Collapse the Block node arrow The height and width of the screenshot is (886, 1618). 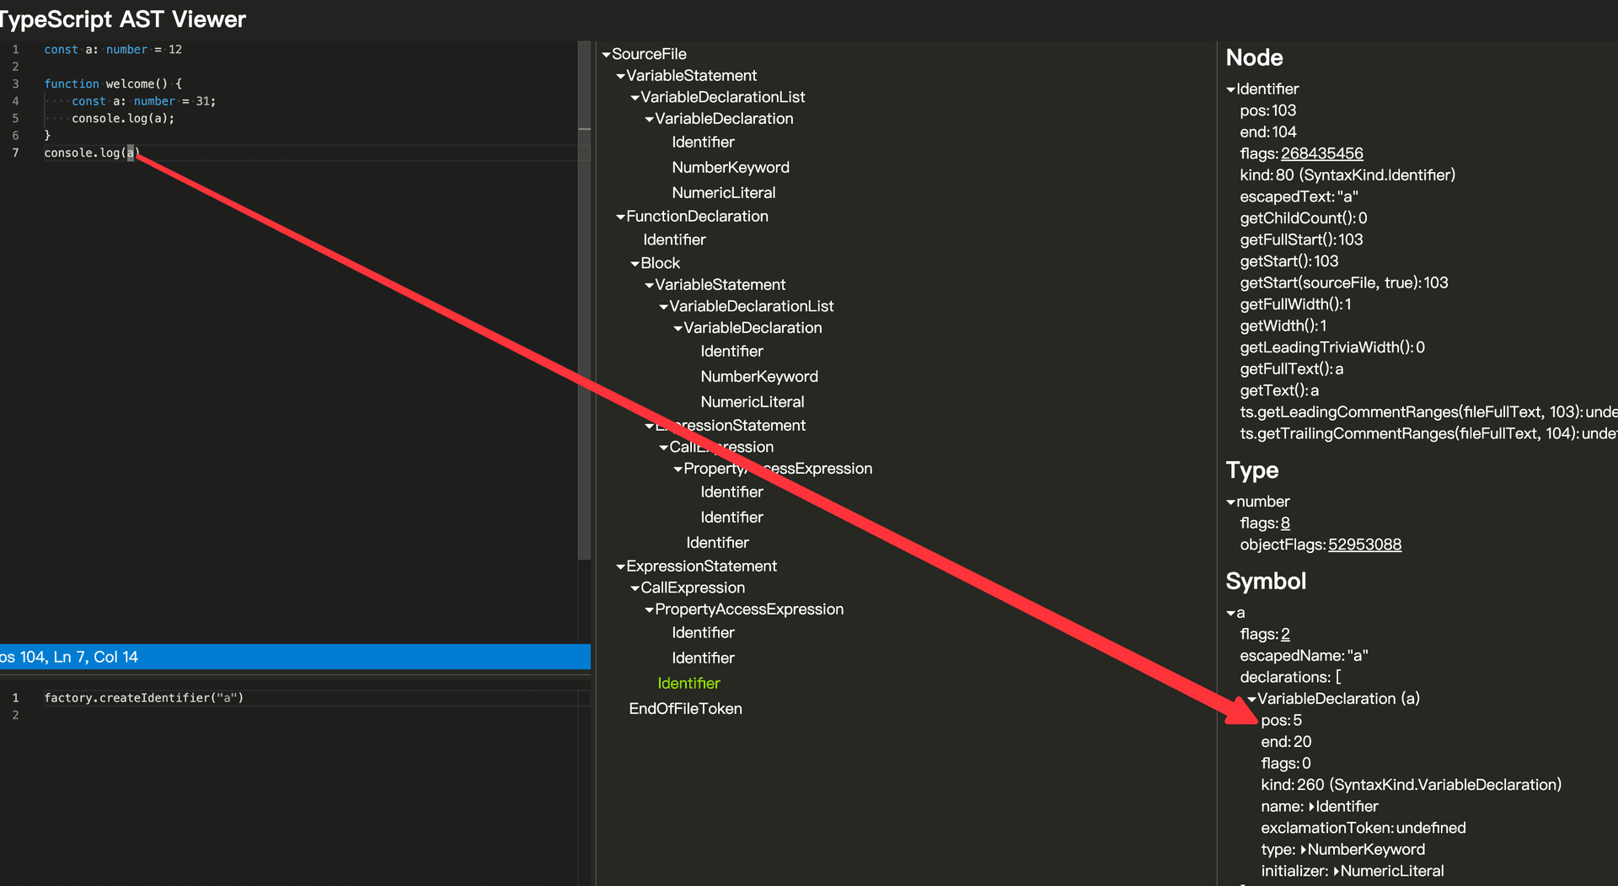tap(635, 264)
